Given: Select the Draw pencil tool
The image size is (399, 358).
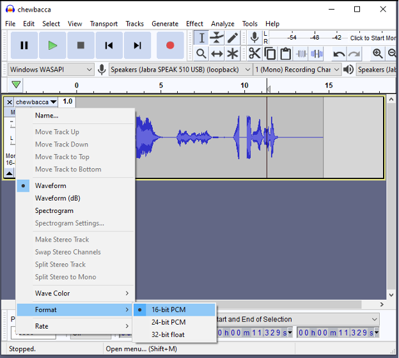Looking at the screenshot, I should 233,38.
